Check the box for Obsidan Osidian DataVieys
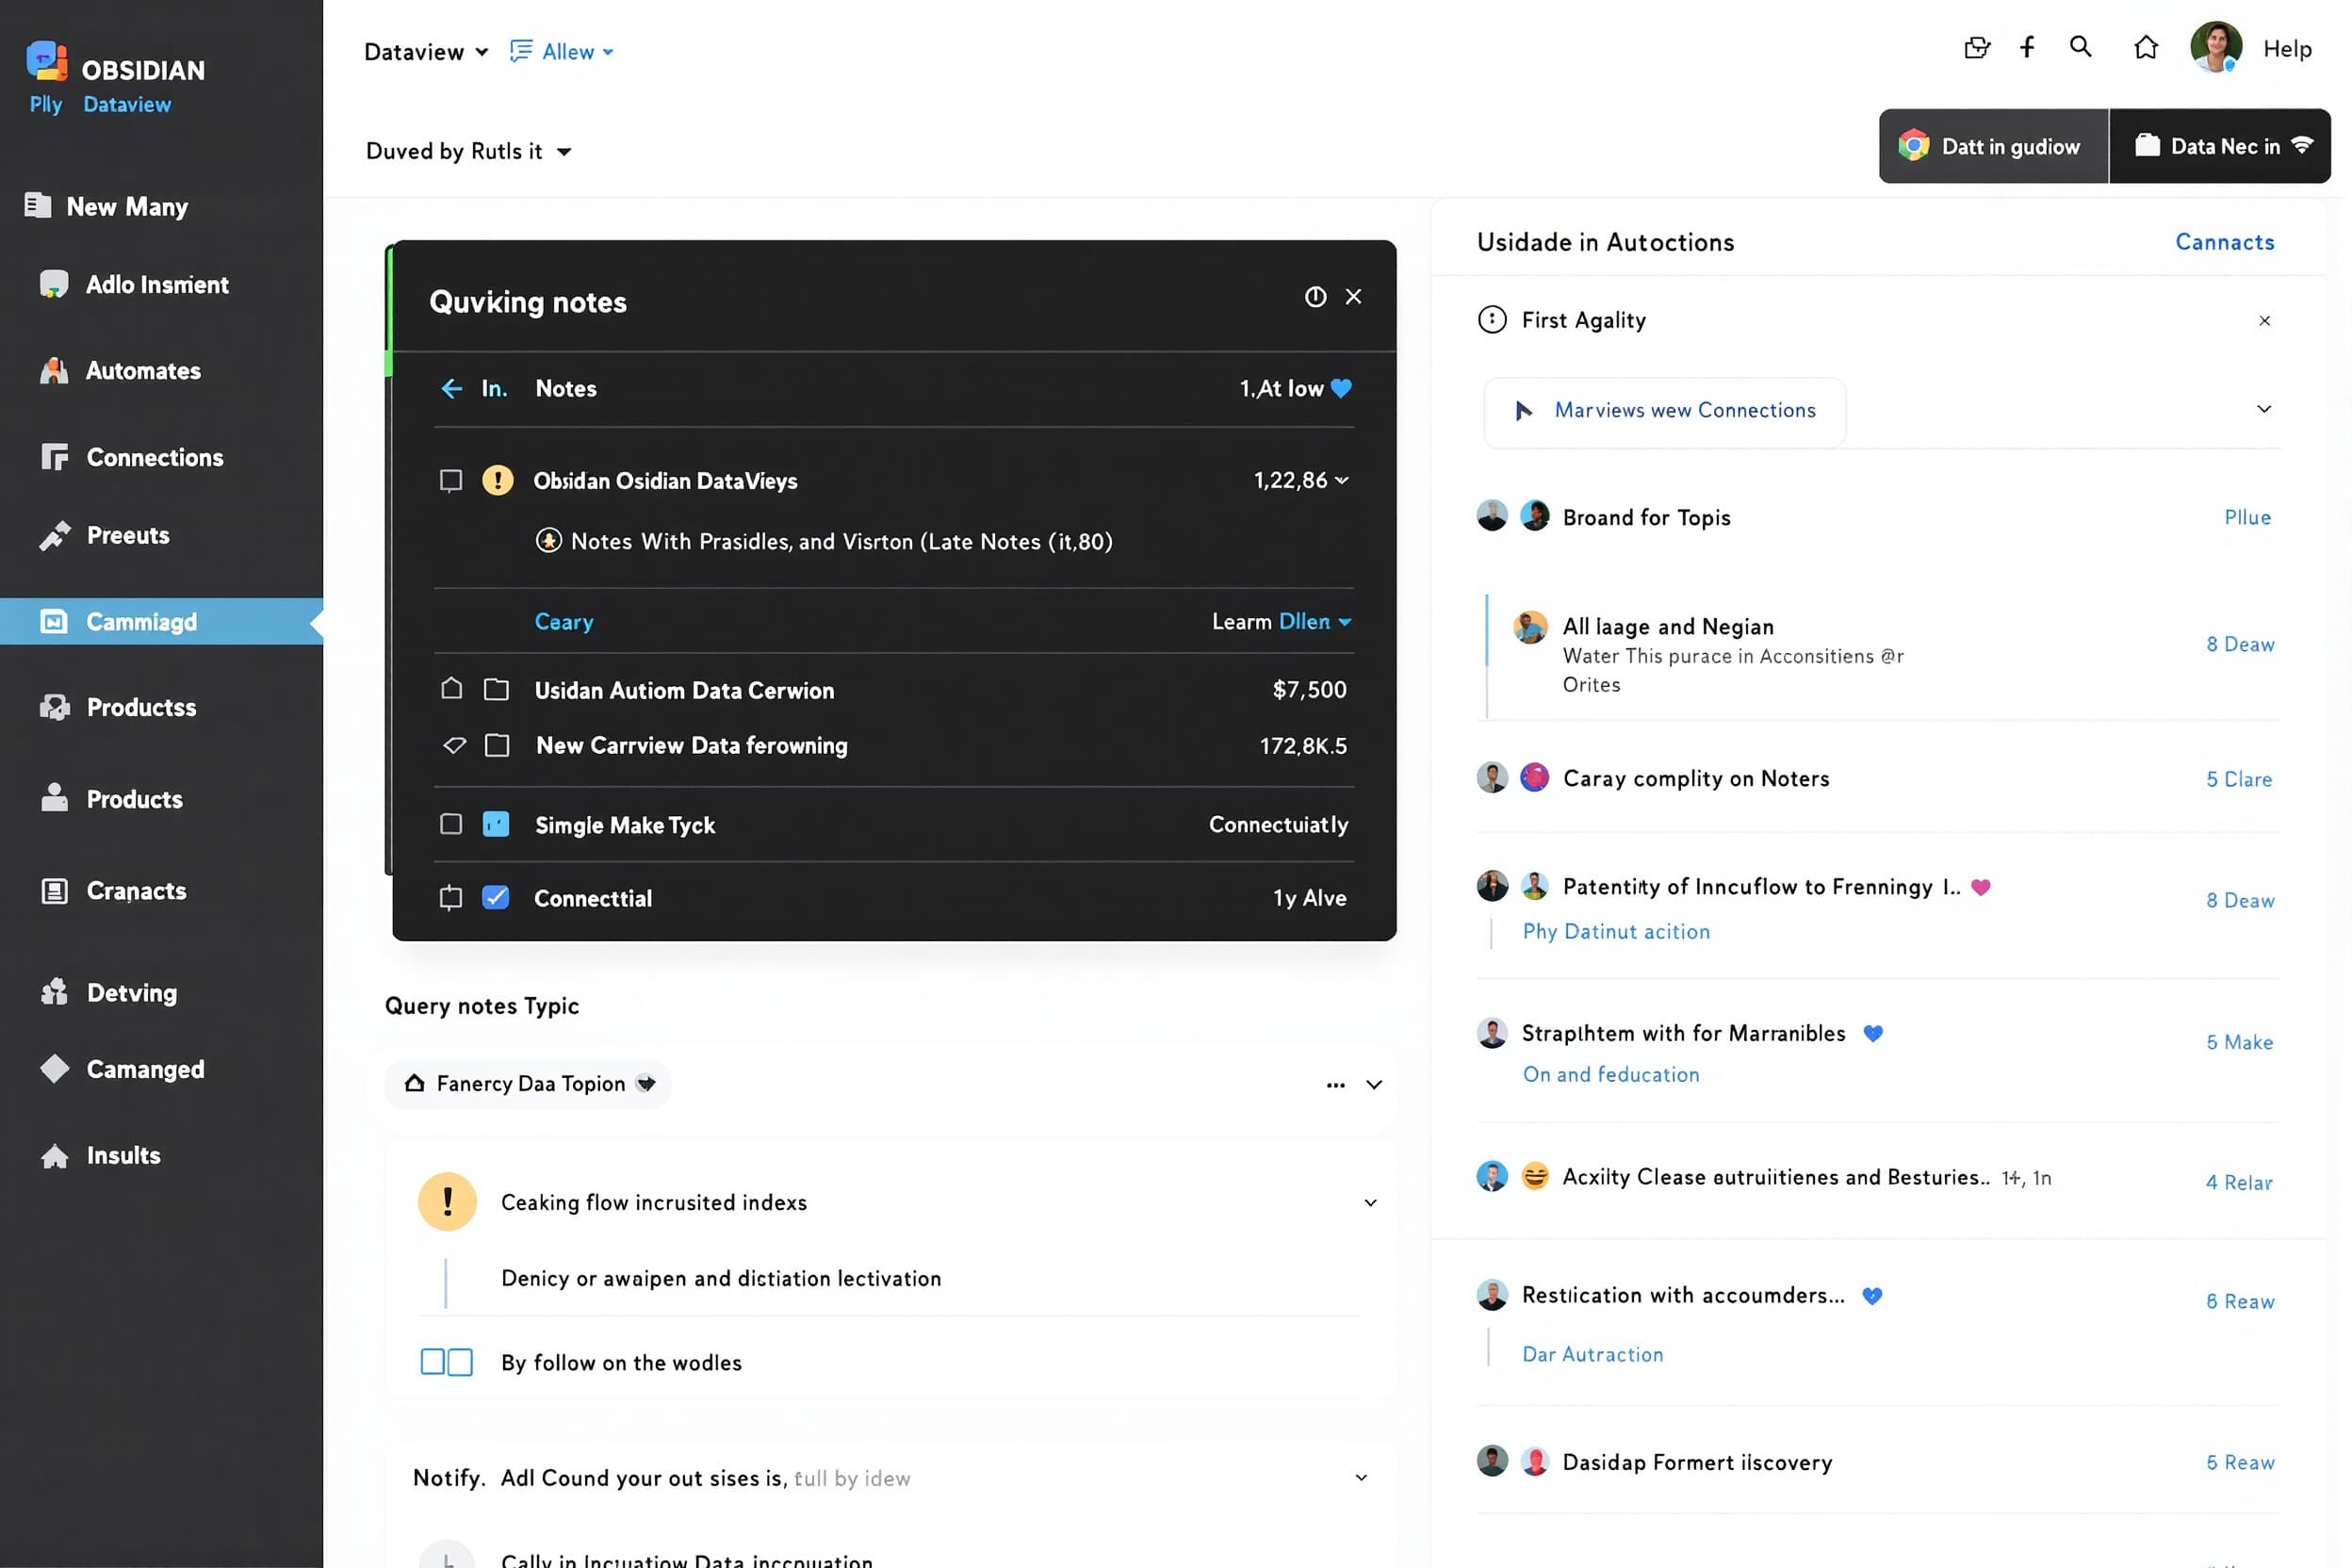 point(451,481)
